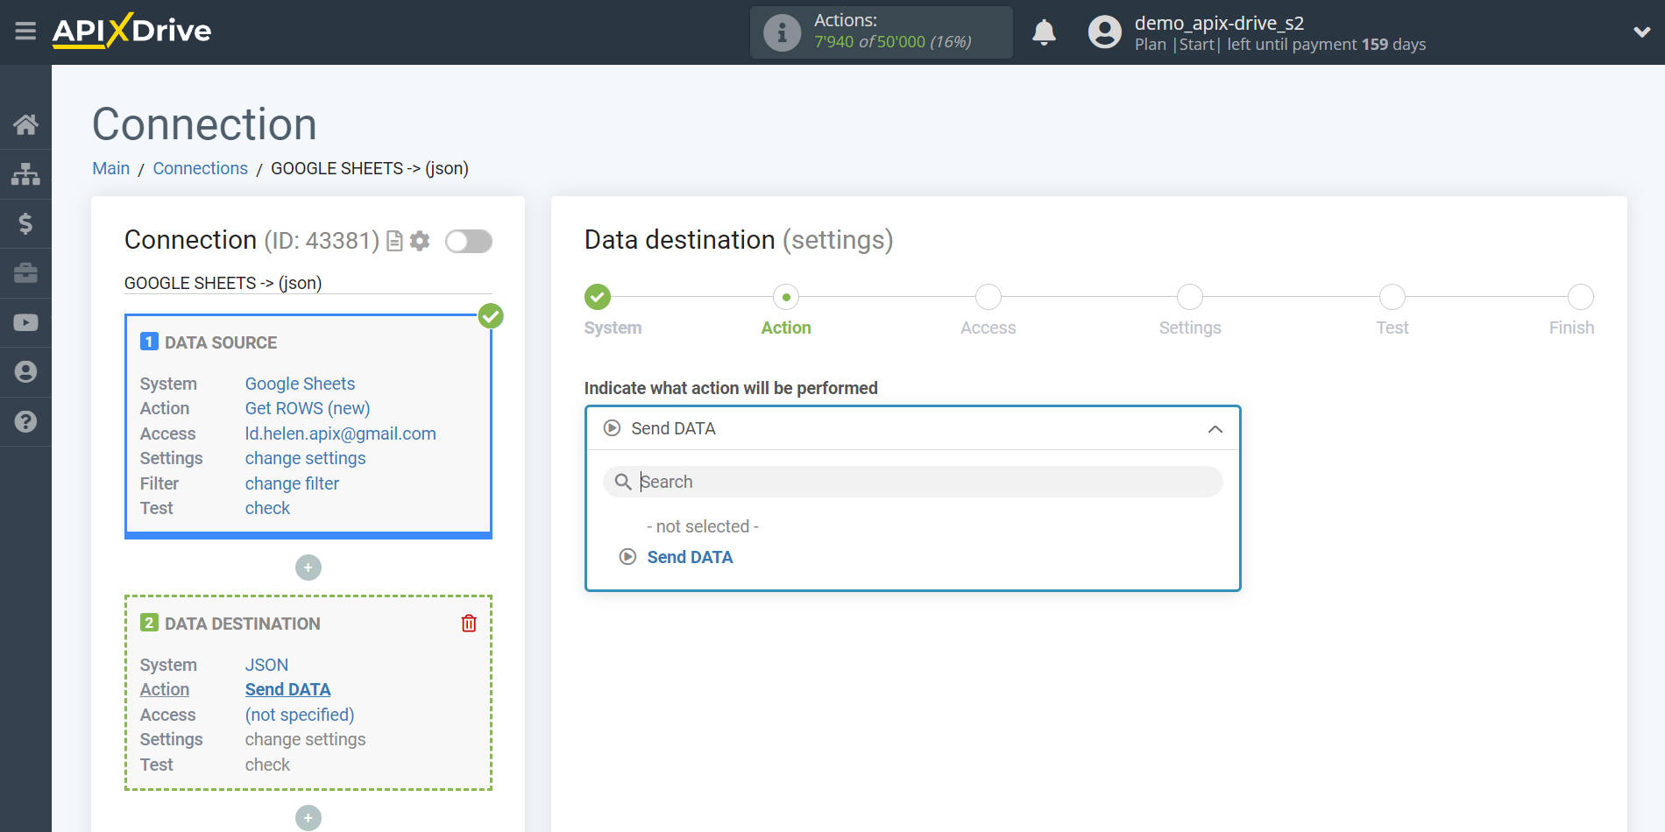Open the hamburger menu

(25, 32)
